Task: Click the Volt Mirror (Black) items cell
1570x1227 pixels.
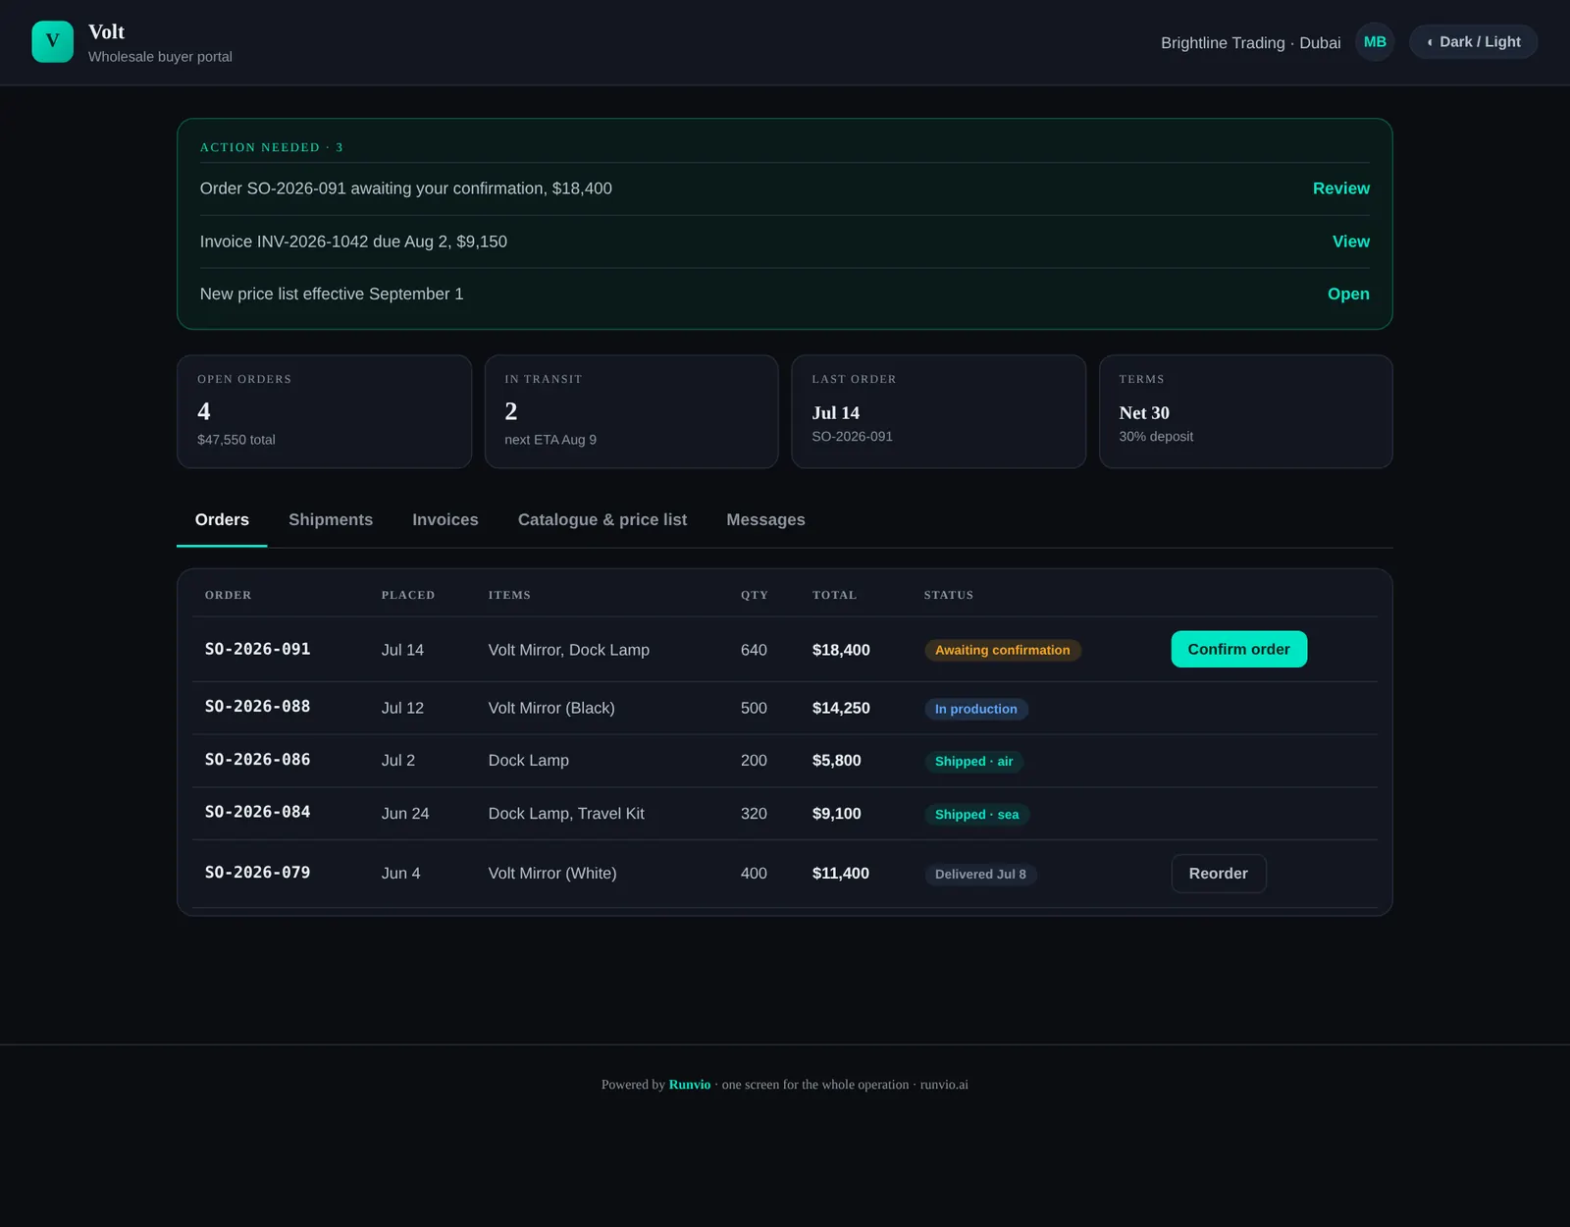Action: [551, 709]
